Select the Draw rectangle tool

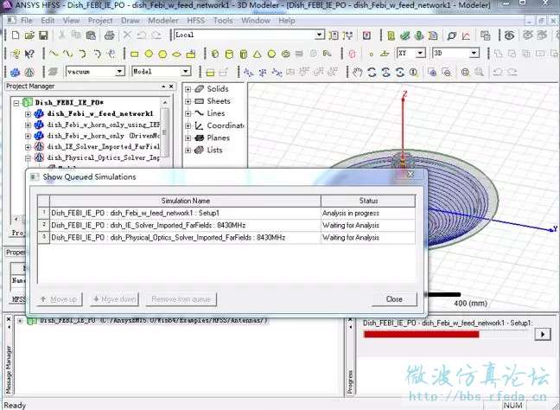(134, 54)
